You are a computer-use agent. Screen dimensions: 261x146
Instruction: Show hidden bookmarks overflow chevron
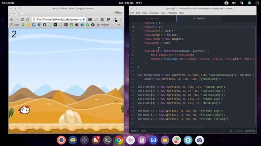(119, 25)
